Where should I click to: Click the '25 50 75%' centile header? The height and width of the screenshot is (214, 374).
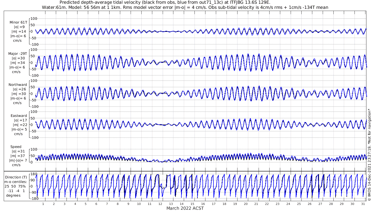[15, 186]
